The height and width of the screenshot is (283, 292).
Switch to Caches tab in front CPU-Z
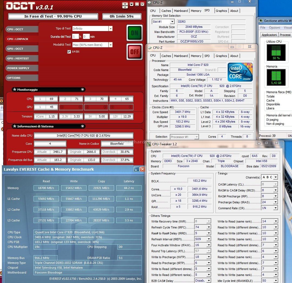pos(166,56)
